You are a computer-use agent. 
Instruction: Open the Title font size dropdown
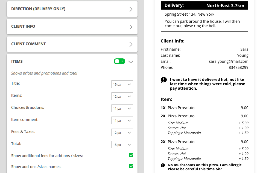[122, 84]
